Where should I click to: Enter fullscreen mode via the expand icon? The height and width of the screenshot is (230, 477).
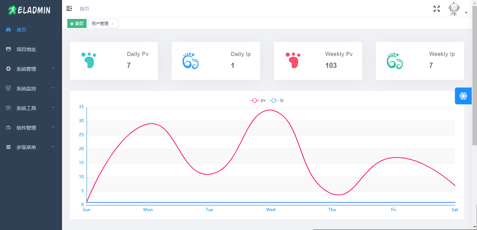point(437,9)
